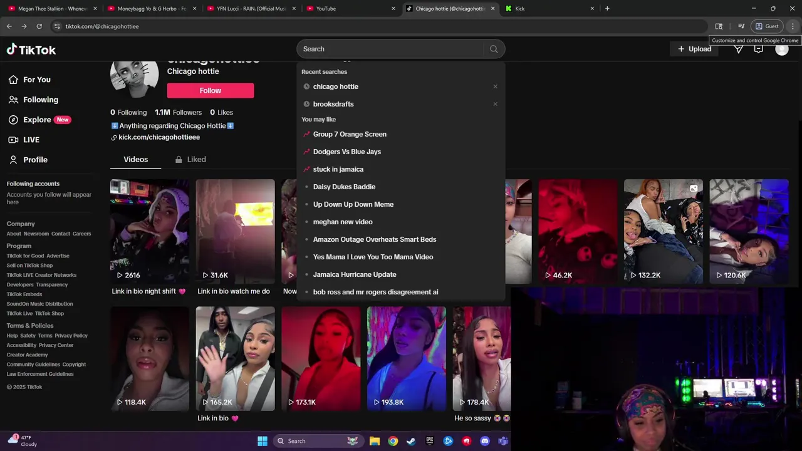The height and width of the screenshot is (451, 802).
Task: Reload the page
Action: [39, 26]
